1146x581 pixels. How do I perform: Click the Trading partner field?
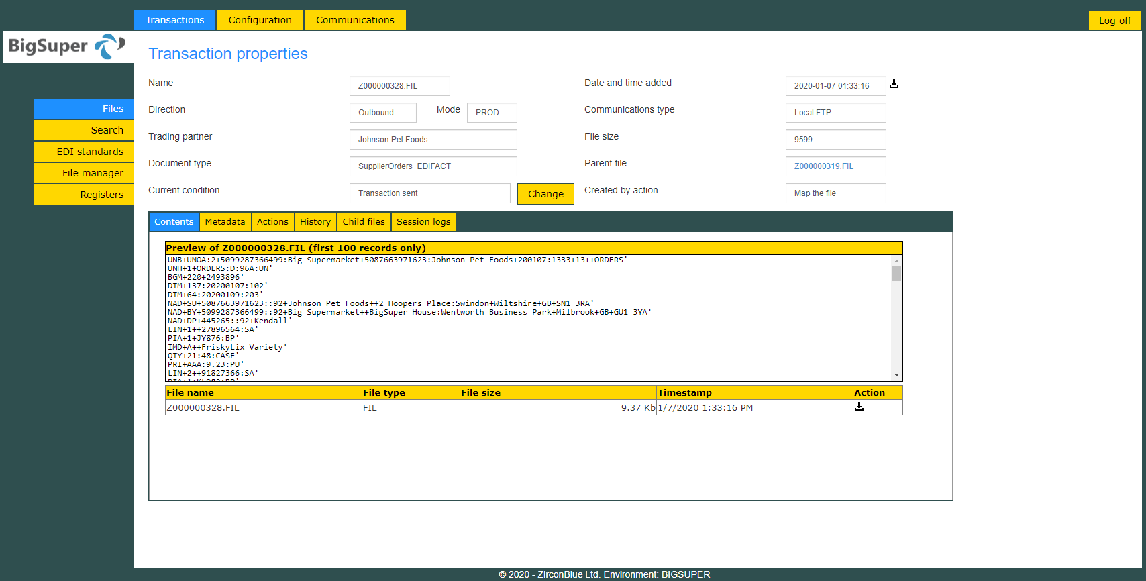click(x=433, y=140)
